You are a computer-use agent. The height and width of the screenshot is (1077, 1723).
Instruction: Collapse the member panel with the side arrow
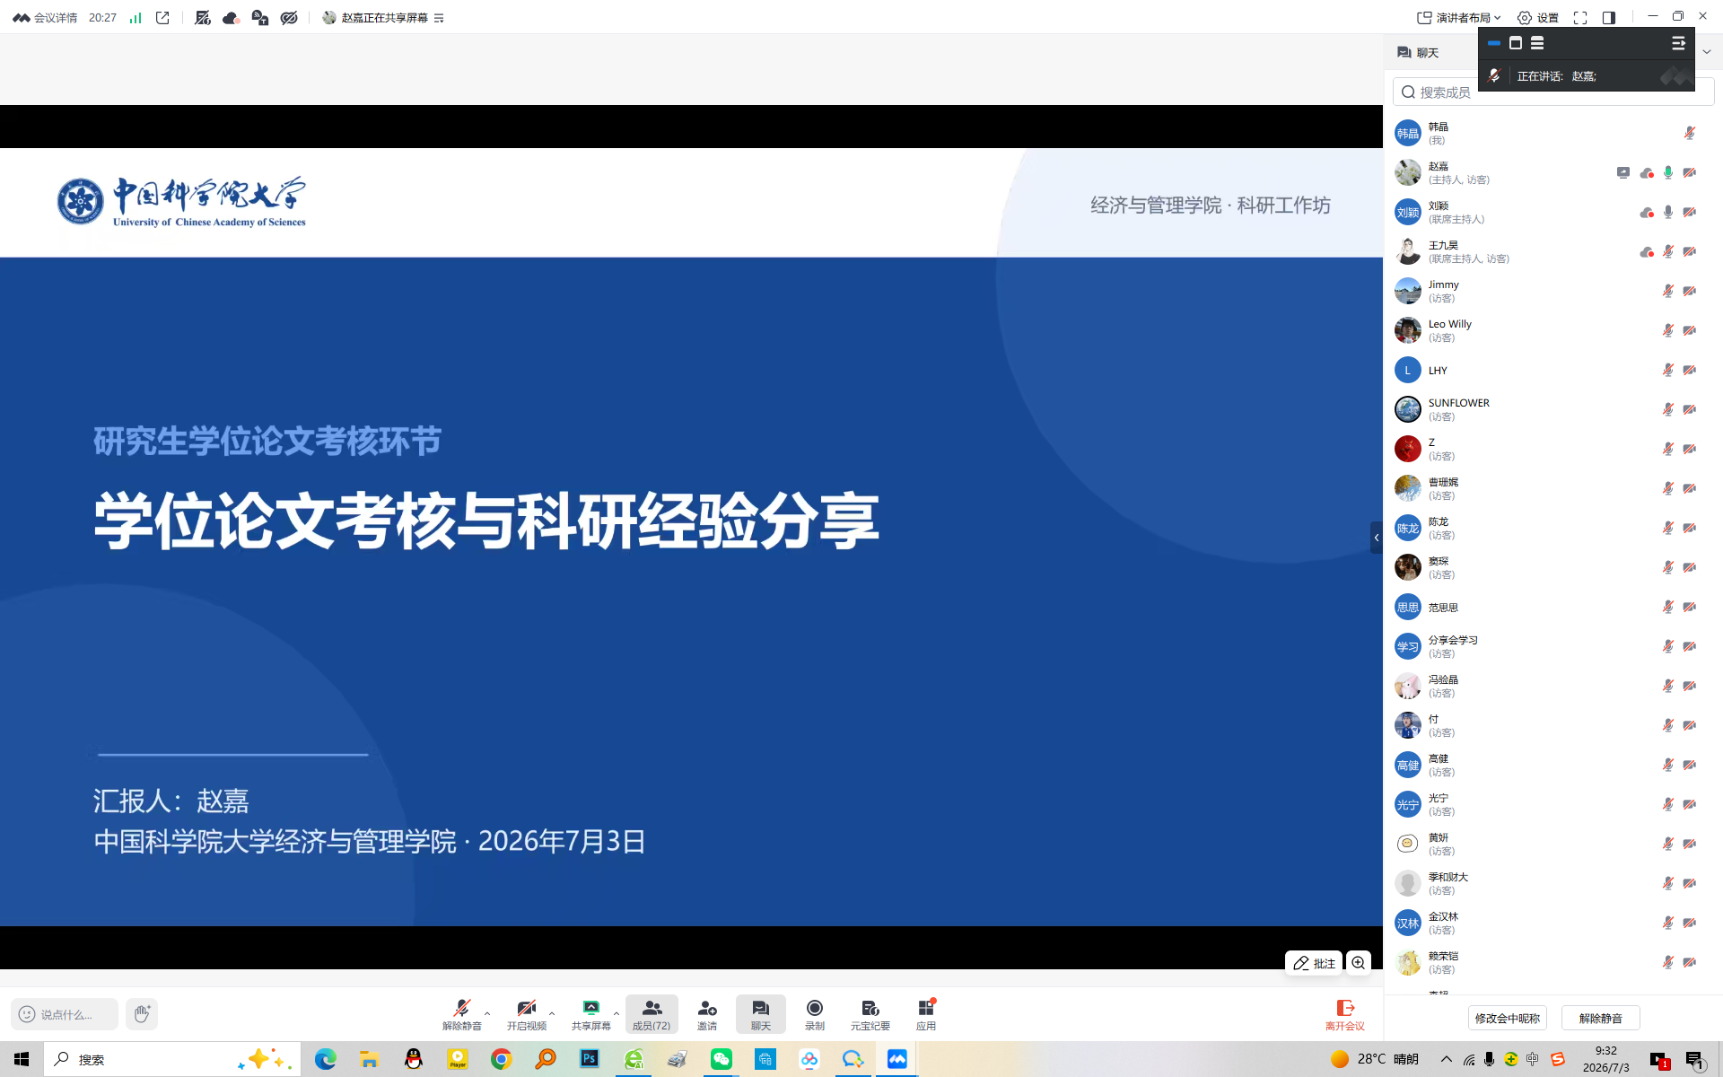pos(1377,538)
